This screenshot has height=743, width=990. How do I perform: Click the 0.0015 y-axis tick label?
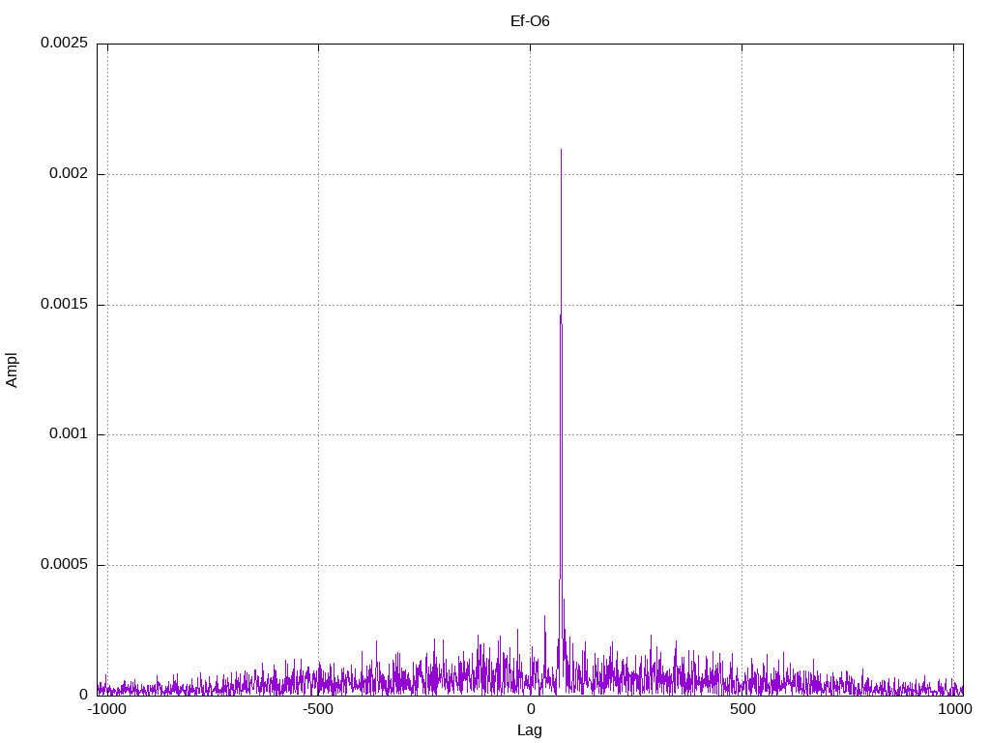click(x=64, y=304)
